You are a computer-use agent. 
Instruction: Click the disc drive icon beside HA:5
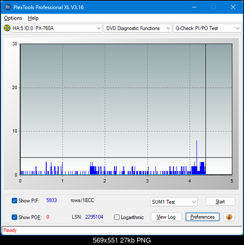pyautogui.click(x=7, y=28)
